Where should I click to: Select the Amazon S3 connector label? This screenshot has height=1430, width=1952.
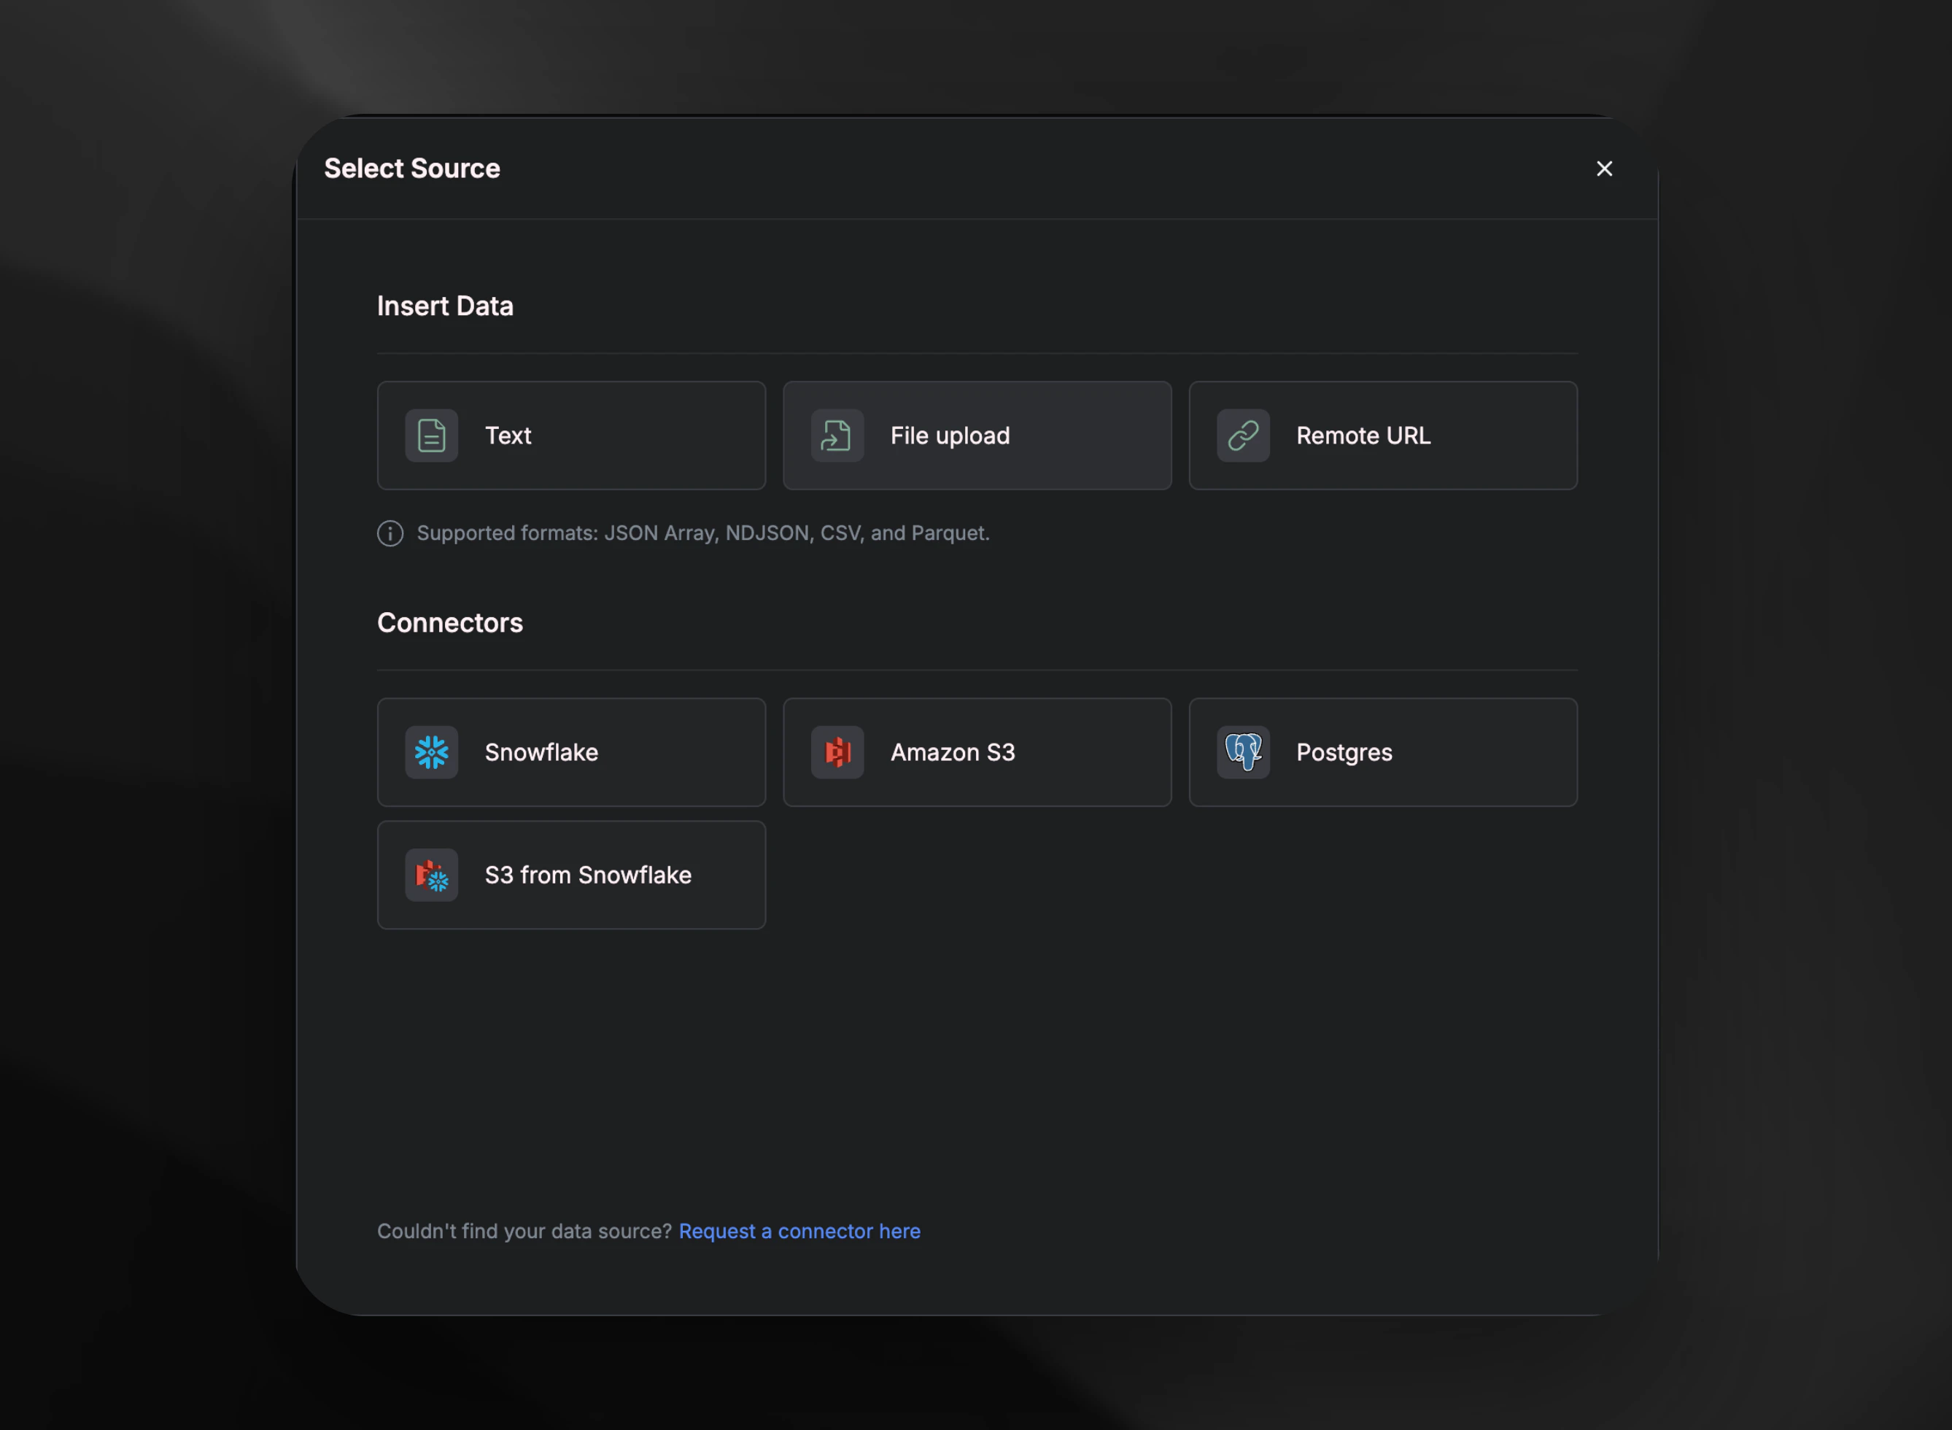(952, 752)
